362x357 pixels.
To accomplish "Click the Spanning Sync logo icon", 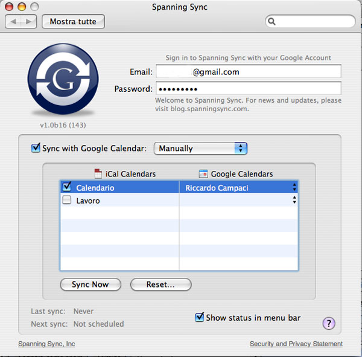I will pos(63,79).
